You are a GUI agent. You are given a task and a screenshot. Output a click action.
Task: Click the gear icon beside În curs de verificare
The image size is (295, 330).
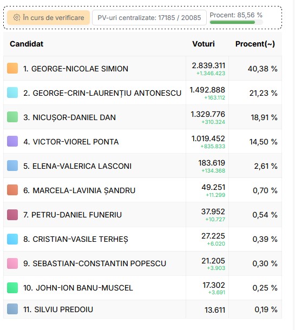click(17, 17)
